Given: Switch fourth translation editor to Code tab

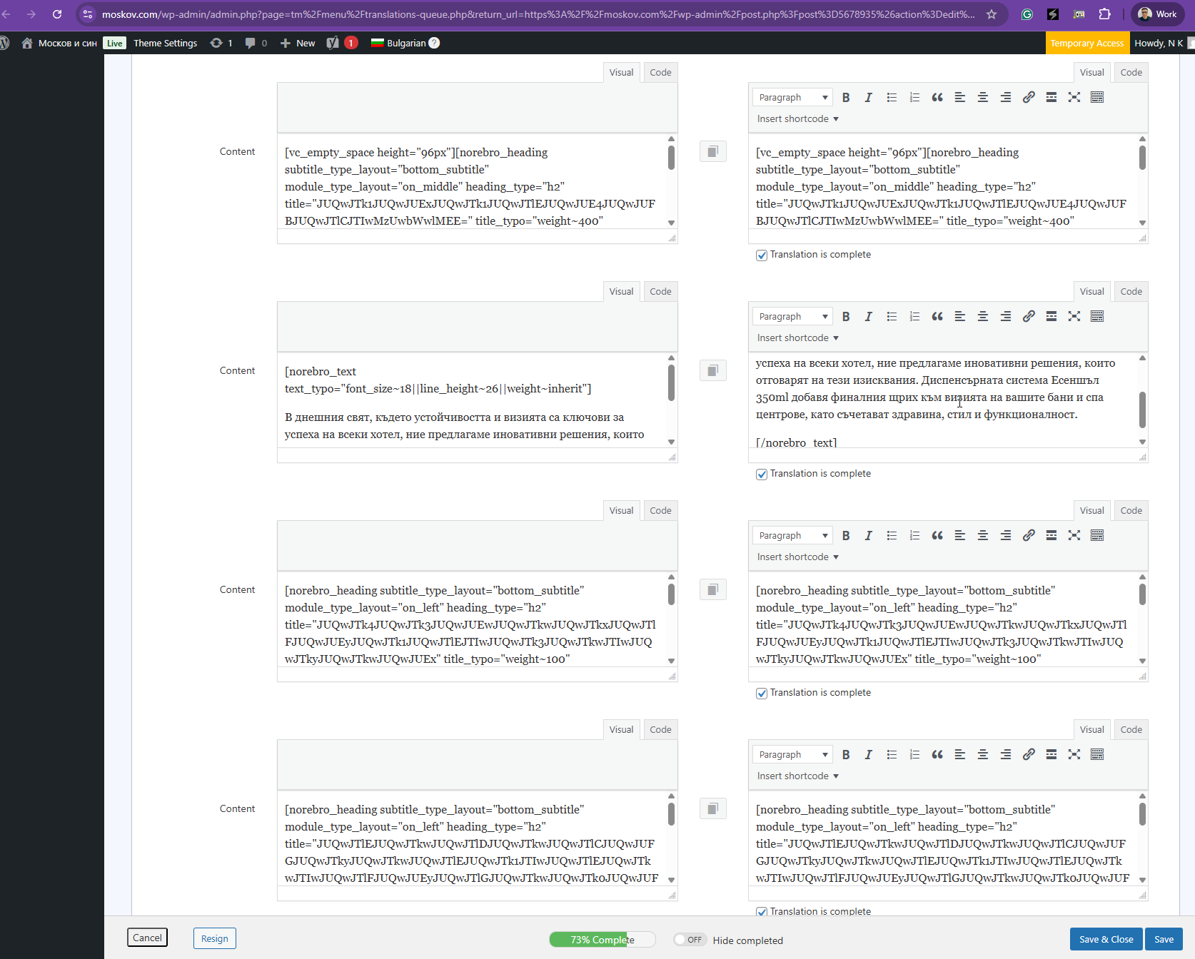Looking at the screenshot, I should tap(1131, 729).
